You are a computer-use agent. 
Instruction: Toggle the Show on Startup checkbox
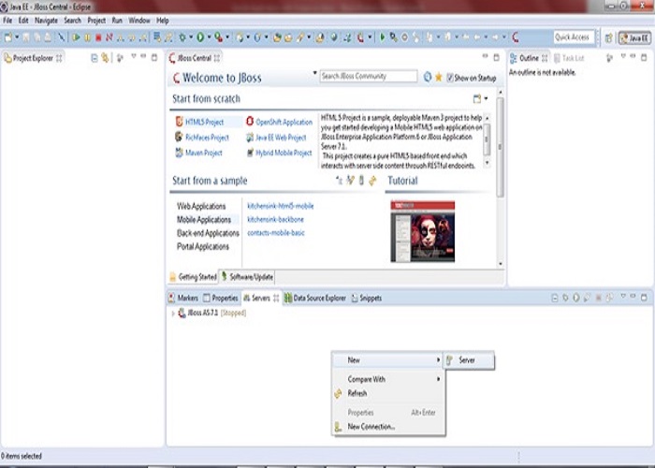(450, 78)
